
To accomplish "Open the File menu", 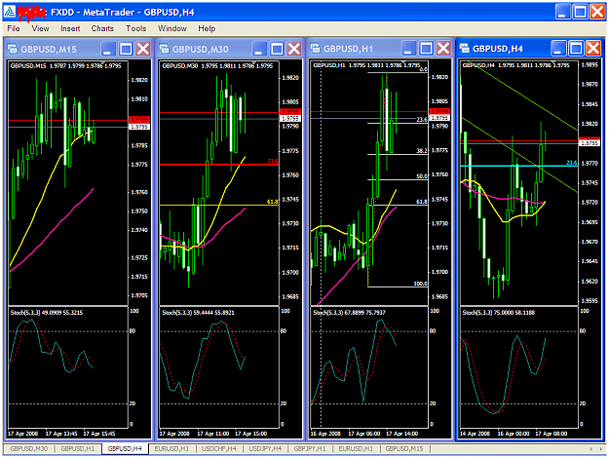I will [14, 28].
